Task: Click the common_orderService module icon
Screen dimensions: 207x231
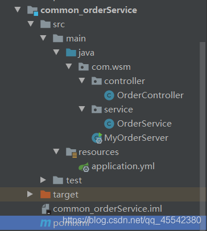Action: tap(32, 11)
